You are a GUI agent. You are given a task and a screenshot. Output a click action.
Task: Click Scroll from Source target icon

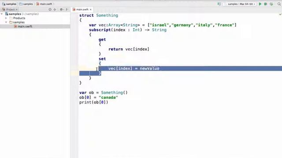50,10
